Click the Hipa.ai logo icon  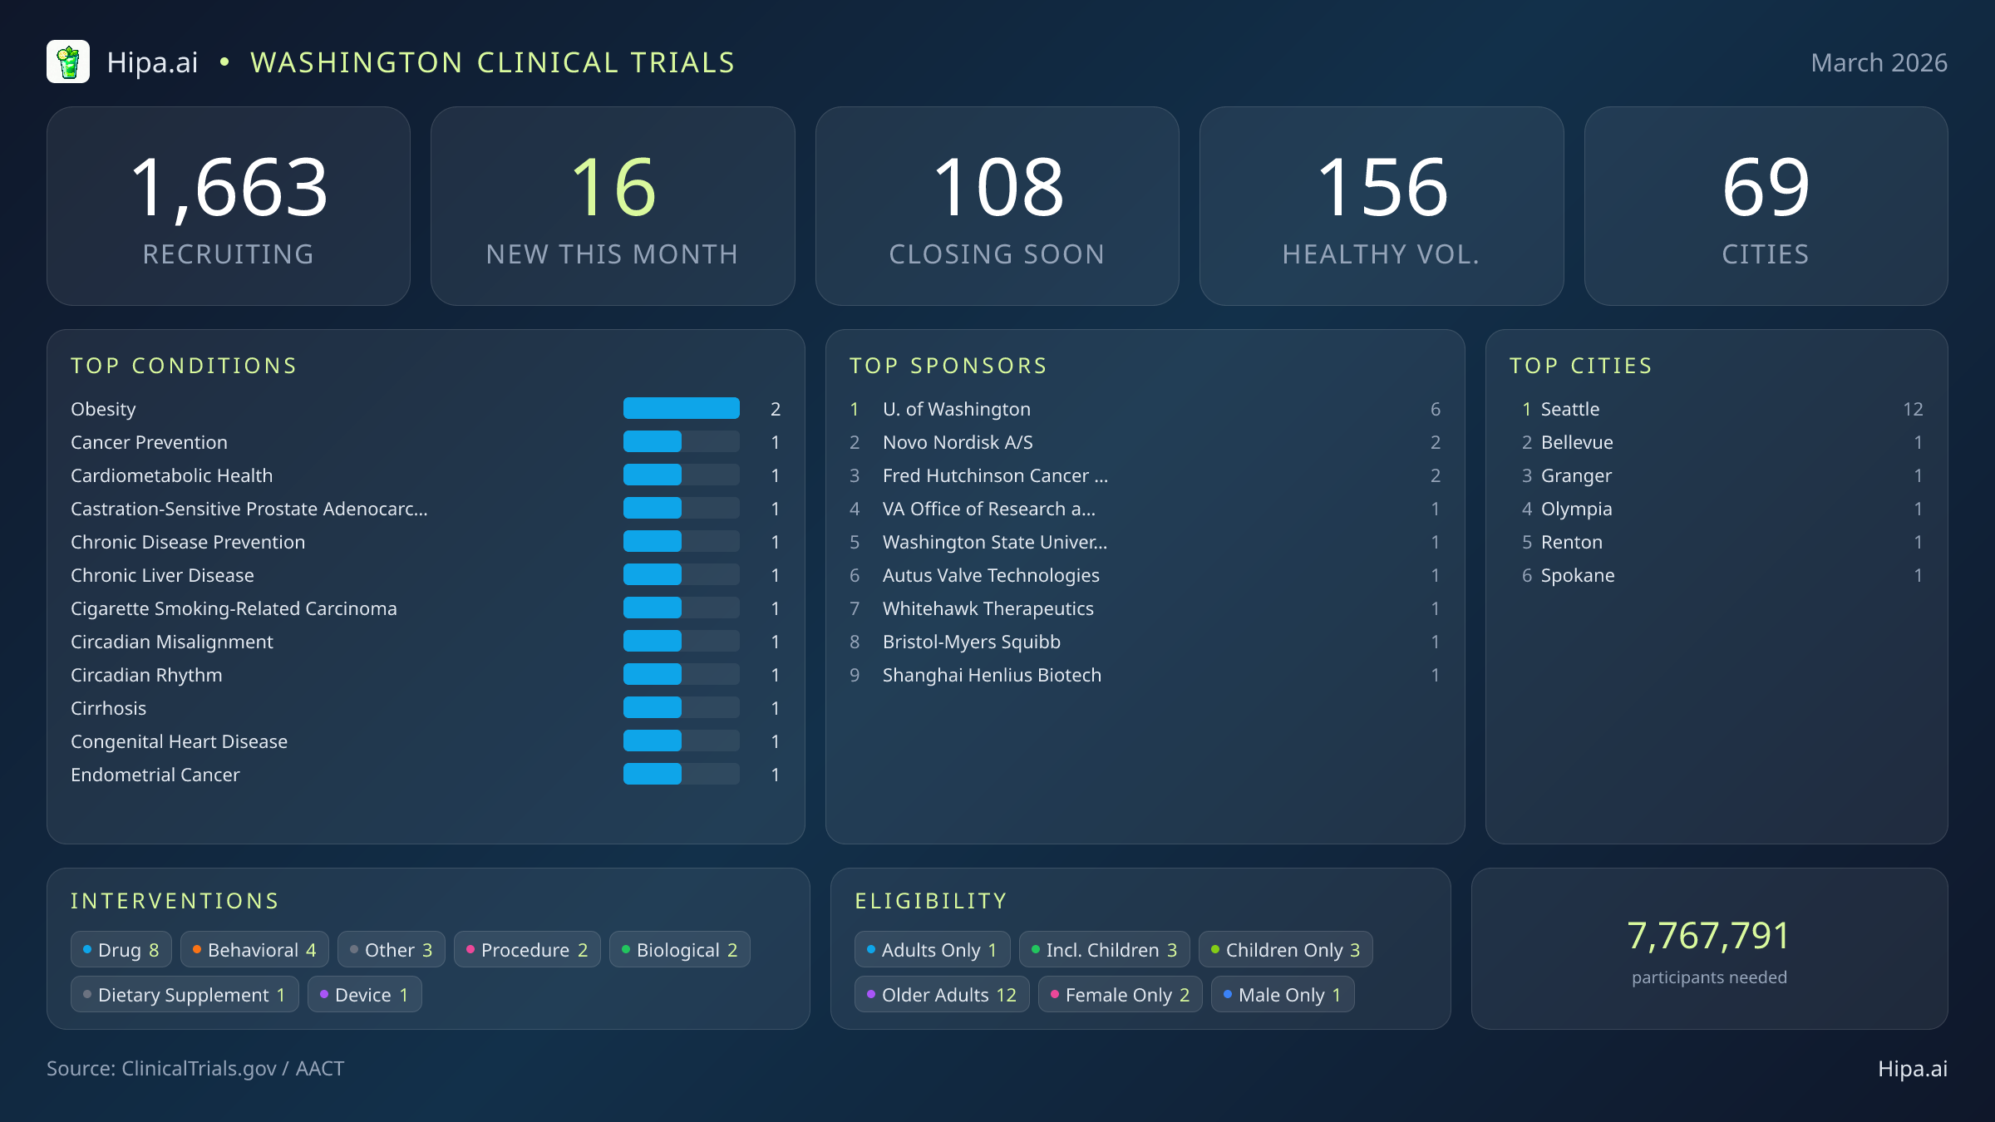pos(70,62)
